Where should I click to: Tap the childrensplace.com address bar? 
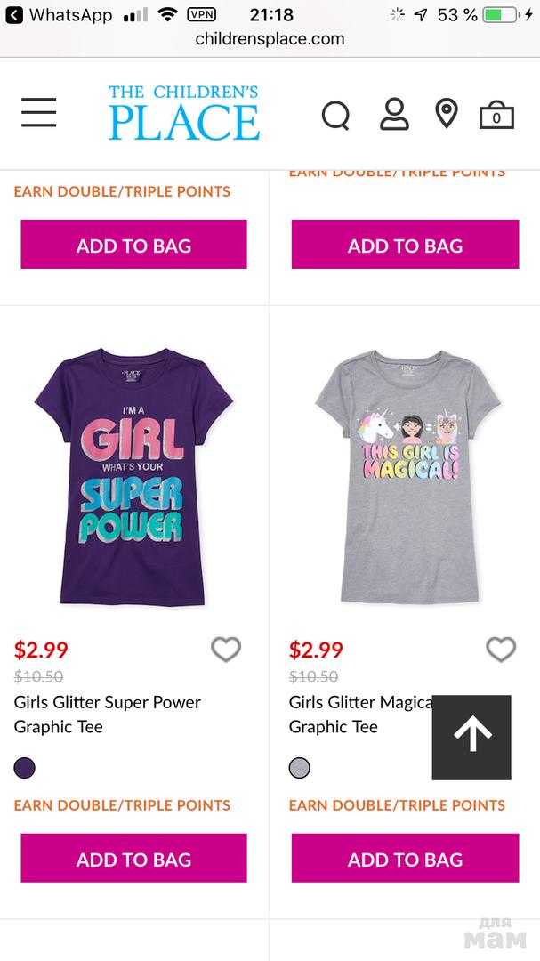coord(270,39)
